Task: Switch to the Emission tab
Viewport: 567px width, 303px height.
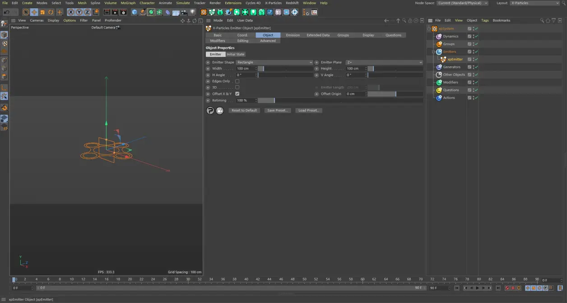Action: coord(293,35)
